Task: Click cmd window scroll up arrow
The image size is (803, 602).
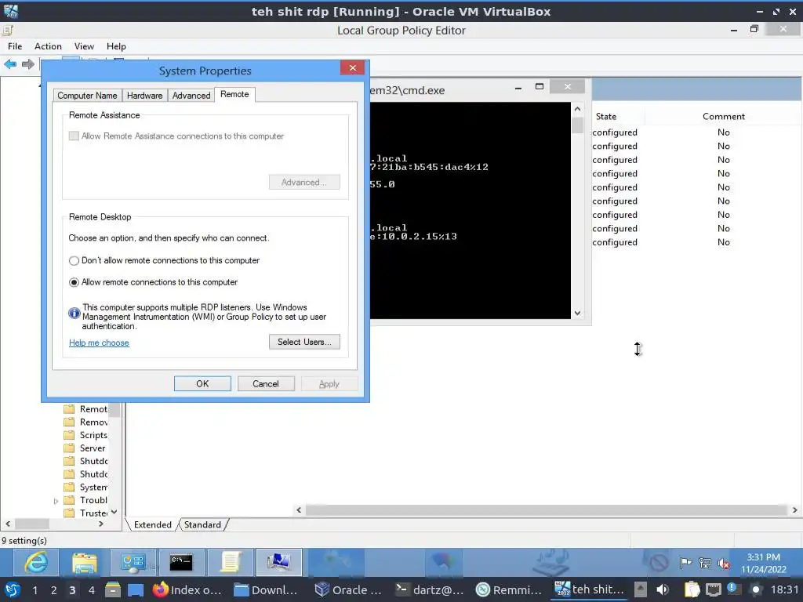Action: click(x=578, y=109)
